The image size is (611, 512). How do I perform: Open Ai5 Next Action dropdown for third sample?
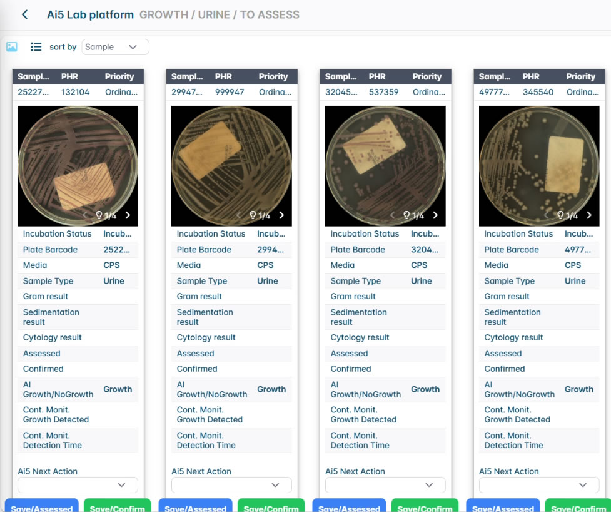(x=385, y=485)
